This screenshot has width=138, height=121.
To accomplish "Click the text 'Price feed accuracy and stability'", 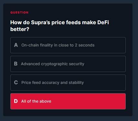I will [x=52, y=83].
